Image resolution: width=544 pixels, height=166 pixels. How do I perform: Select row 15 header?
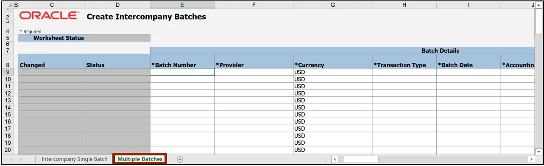coord(8,115)
